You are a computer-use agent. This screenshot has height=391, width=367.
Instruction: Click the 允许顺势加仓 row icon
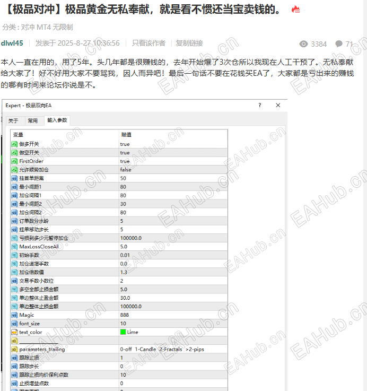(14, 170)
